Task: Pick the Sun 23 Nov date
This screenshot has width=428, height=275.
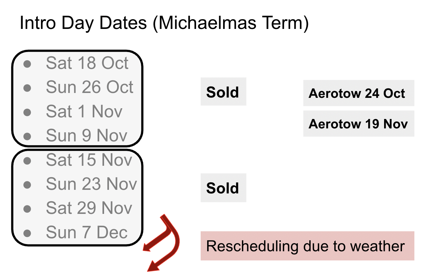Action: 91,184
